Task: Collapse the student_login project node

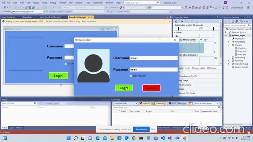Action: pyautogui.click(x=226, y=35)
